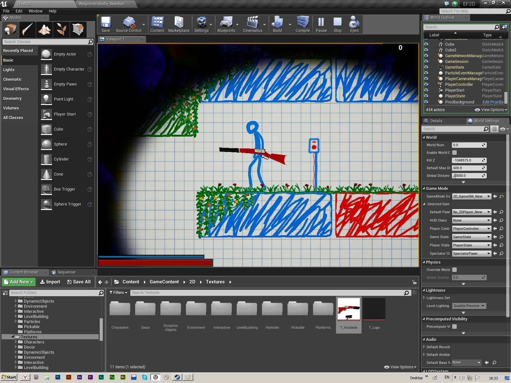
Task: Toggle visibility of PlayerStart actor
Action: click(426, 90)
